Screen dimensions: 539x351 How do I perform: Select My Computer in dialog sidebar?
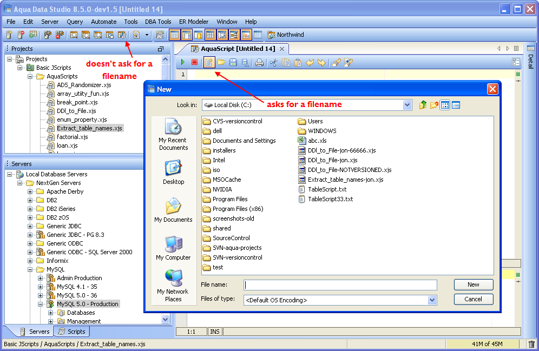(173, 248)
